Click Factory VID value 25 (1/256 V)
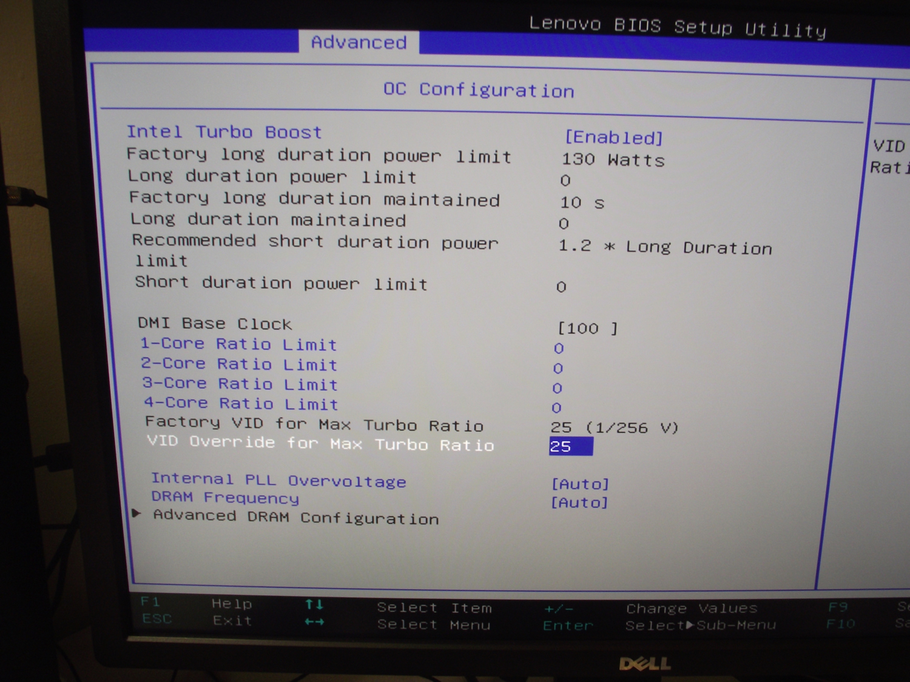 615,427
